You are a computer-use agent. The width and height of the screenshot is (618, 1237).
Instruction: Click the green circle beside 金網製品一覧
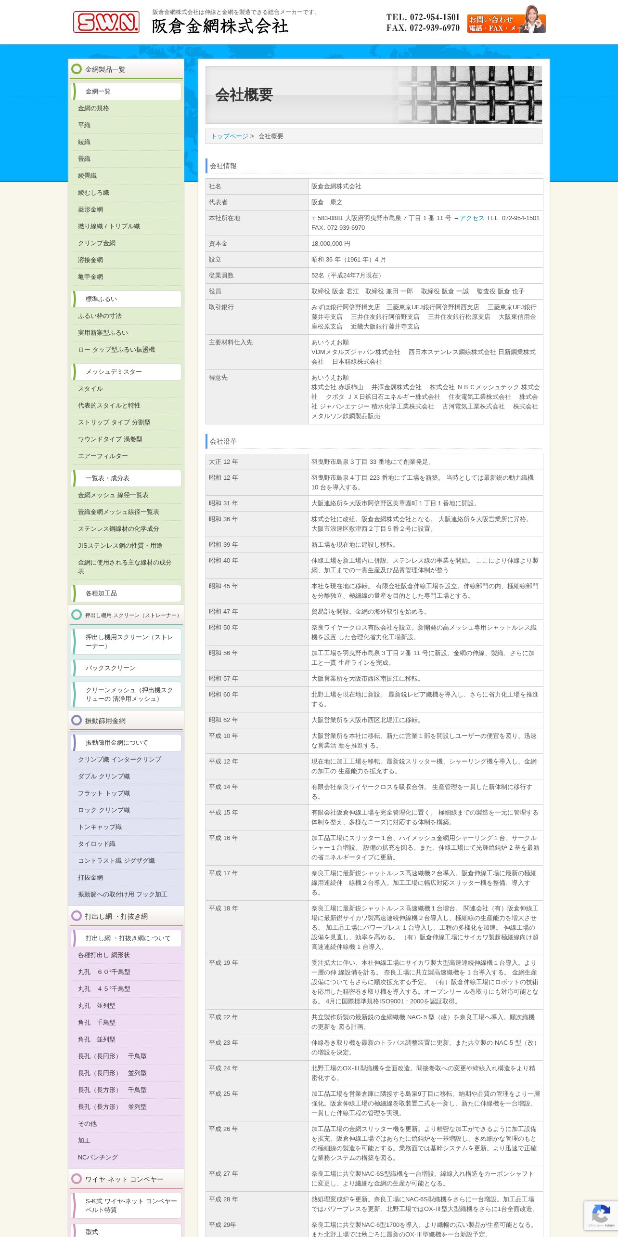[77, 69]
